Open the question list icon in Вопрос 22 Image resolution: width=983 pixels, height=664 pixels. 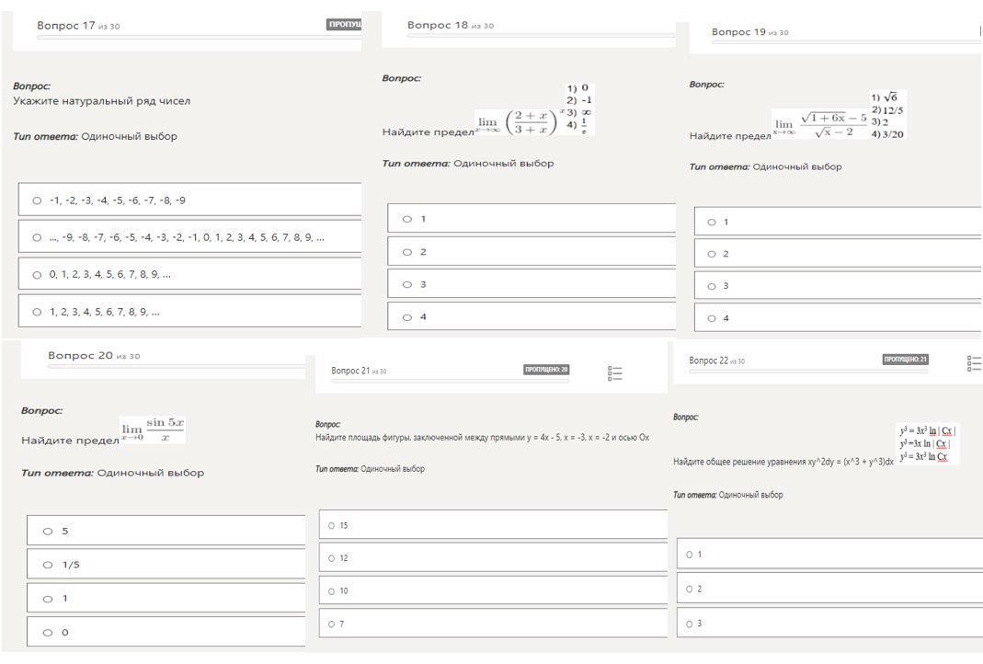tap(975, 362)
